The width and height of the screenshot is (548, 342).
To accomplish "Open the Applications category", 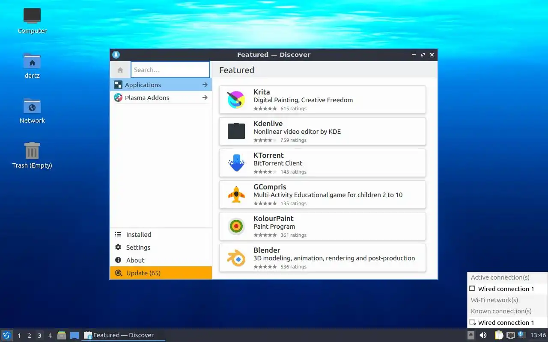I will 161,85.
